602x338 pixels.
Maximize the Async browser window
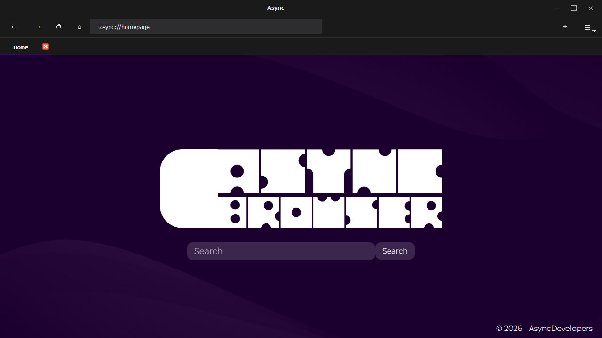click(574, 8)
